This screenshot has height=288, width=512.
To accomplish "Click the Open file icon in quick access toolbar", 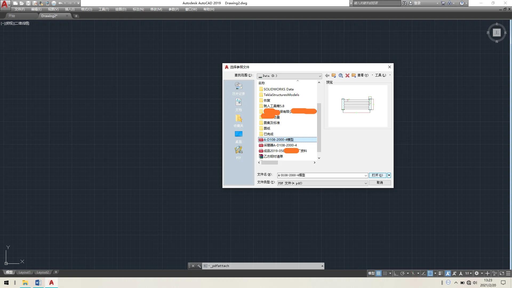I will (22, 3).
